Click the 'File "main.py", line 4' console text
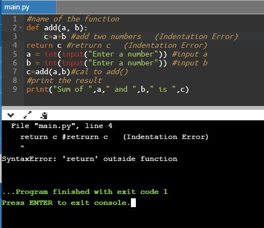This screenshot has width=264, height=228. click(x=62, y=126)
